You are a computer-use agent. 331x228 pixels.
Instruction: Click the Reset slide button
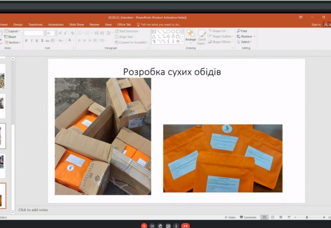pyautogui.click(x=11, y=37)
